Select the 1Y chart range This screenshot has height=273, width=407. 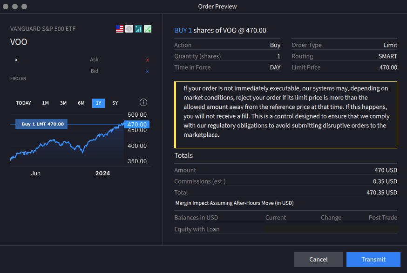pyautogui.click(x=98, y=103)
